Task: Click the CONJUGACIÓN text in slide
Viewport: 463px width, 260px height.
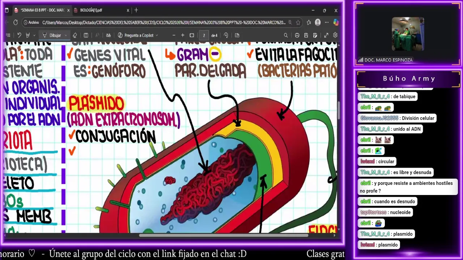Action: click(x=115, y=137)
